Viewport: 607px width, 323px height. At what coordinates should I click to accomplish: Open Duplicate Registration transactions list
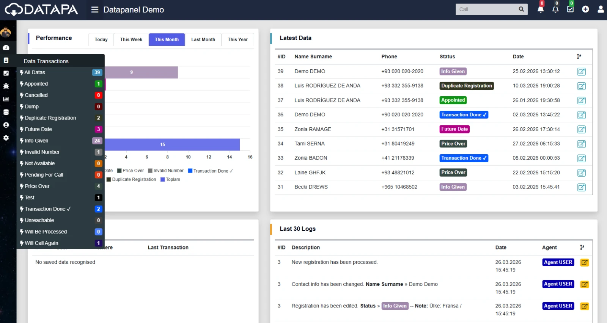pos(50,118)
